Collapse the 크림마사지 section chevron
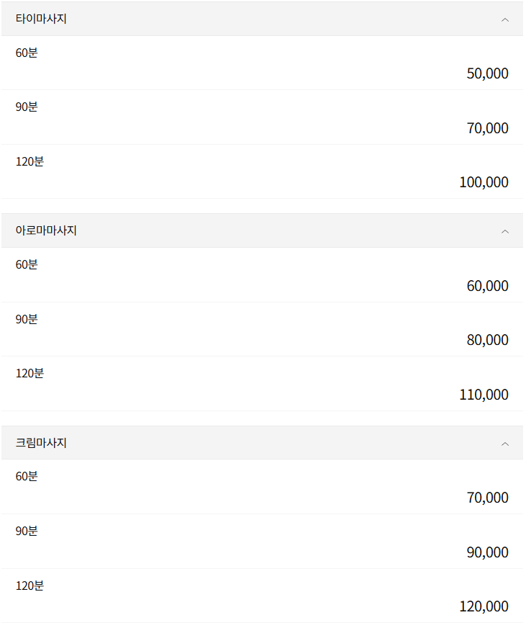526x628 pixels. [x=505, y=443]
